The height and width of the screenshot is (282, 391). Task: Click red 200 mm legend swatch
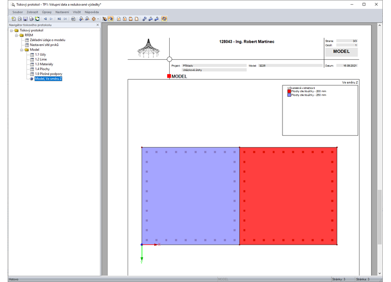289,91
